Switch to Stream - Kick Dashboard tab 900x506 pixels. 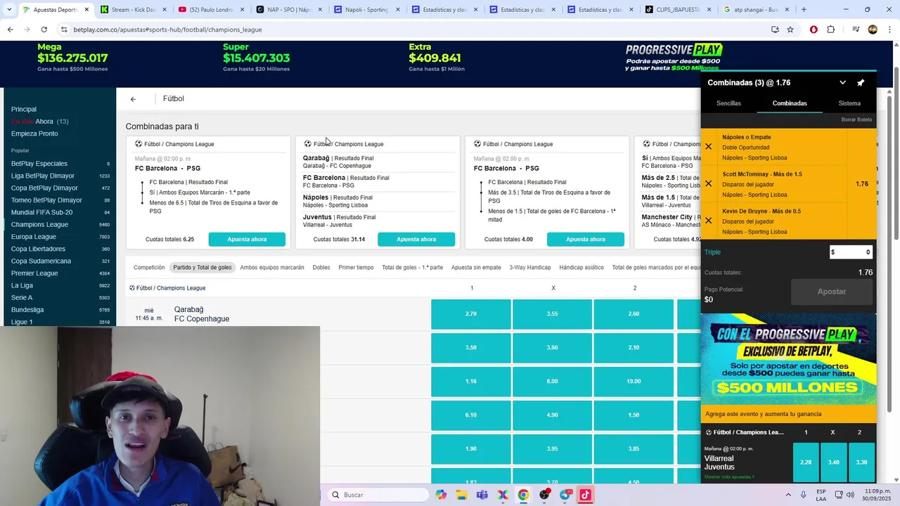tap(133, 10)
